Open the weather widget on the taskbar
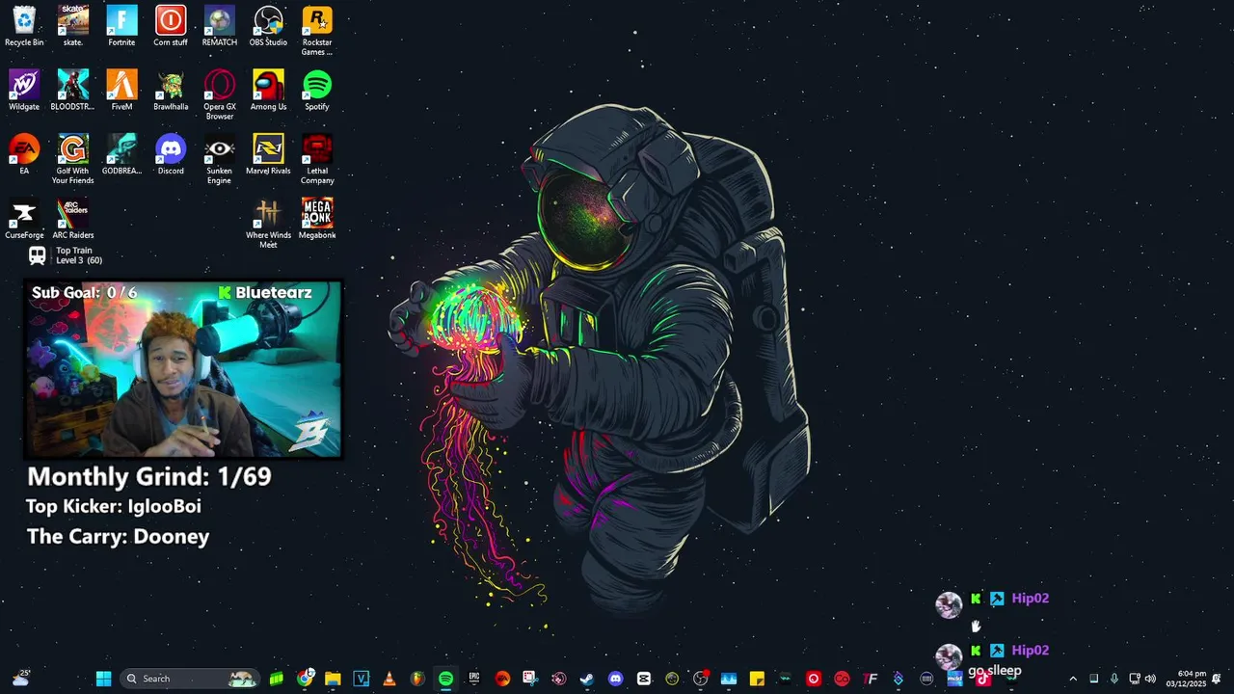 pyautogui.click(x=21, y=679)
